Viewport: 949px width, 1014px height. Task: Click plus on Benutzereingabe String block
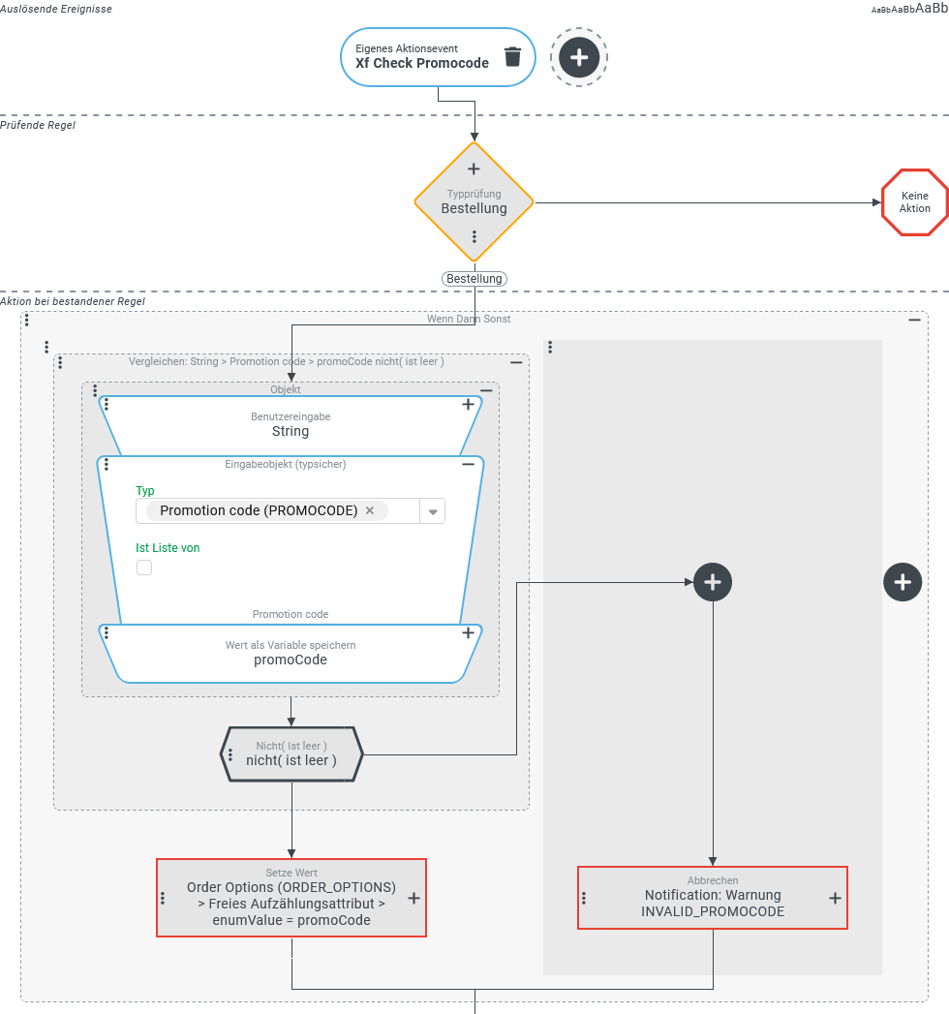pos(468,405)
